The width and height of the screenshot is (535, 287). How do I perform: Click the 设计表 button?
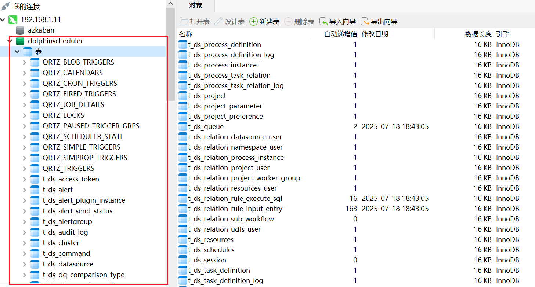[x=229, y=22]
